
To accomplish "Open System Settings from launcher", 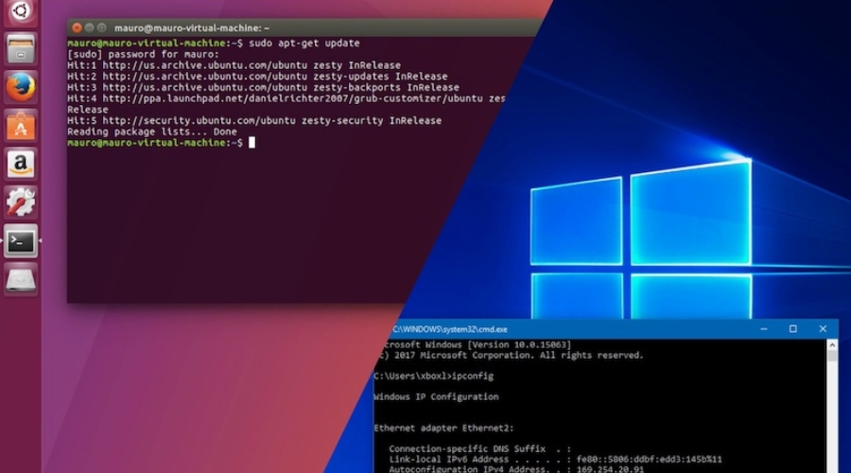I will (21, 201).
